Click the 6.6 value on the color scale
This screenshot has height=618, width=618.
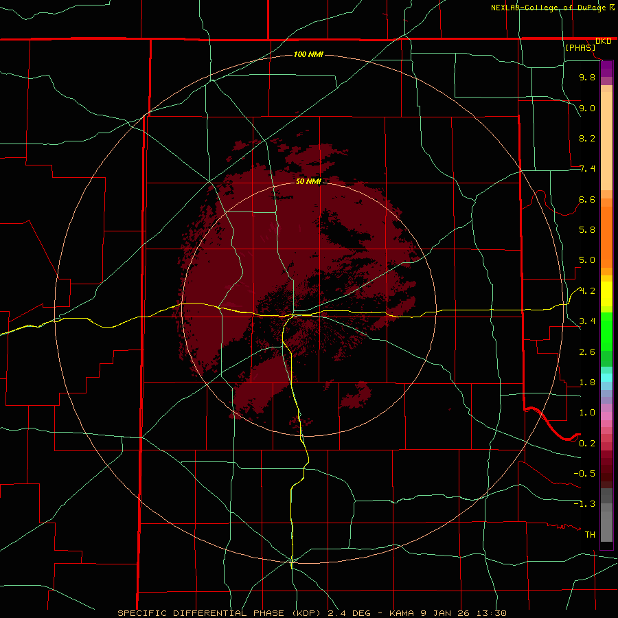(x=587, y=199)
